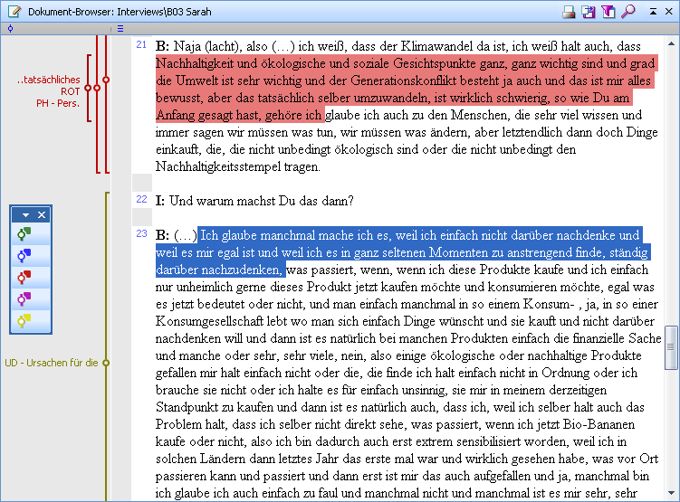The image size is (680, 502).
Task: Click the scroll down arrow of the document
Action: coord(671,493)
